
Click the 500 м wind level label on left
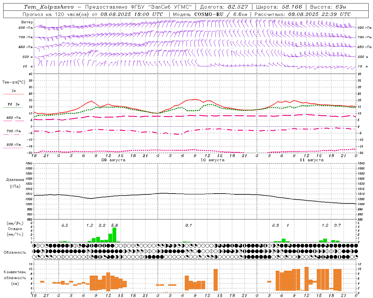(x=27, y=57)
